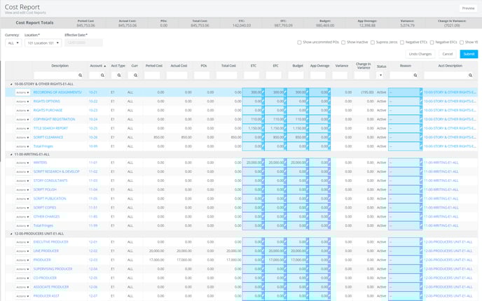Open Actions dropdown for COPYRIGHT REGISTRATION row
The height and width of the screenshot is (301, 482).
coord(22,119)
